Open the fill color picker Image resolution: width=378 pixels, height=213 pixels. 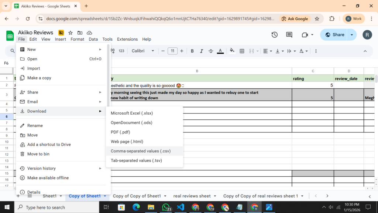(232, 51)
